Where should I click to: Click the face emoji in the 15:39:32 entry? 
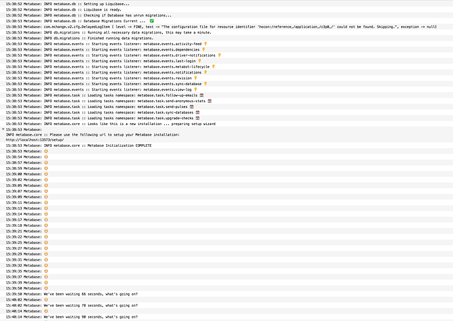pos(46,265)
